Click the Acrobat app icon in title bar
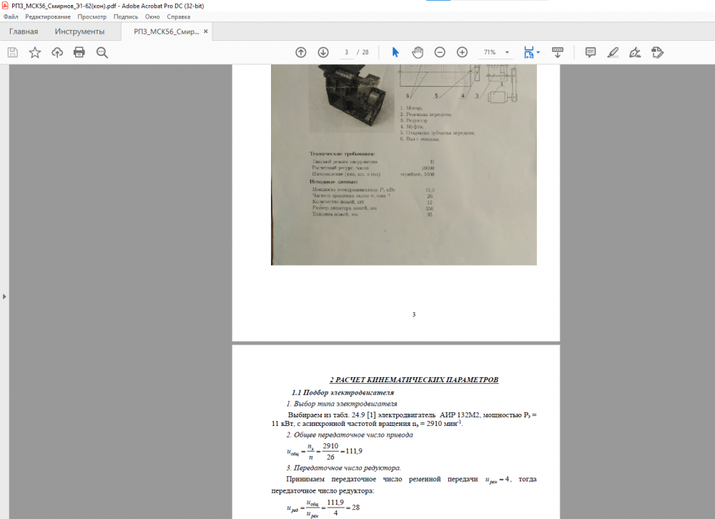 (5, 6)
